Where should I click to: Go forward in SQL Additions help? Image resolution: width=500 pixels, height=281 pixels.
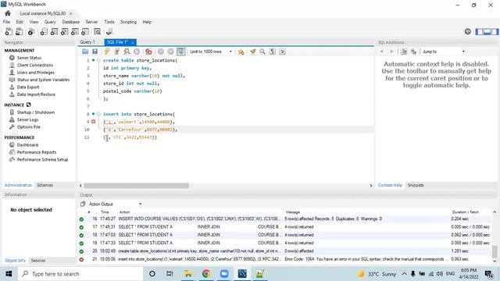(x=391, y=52)
